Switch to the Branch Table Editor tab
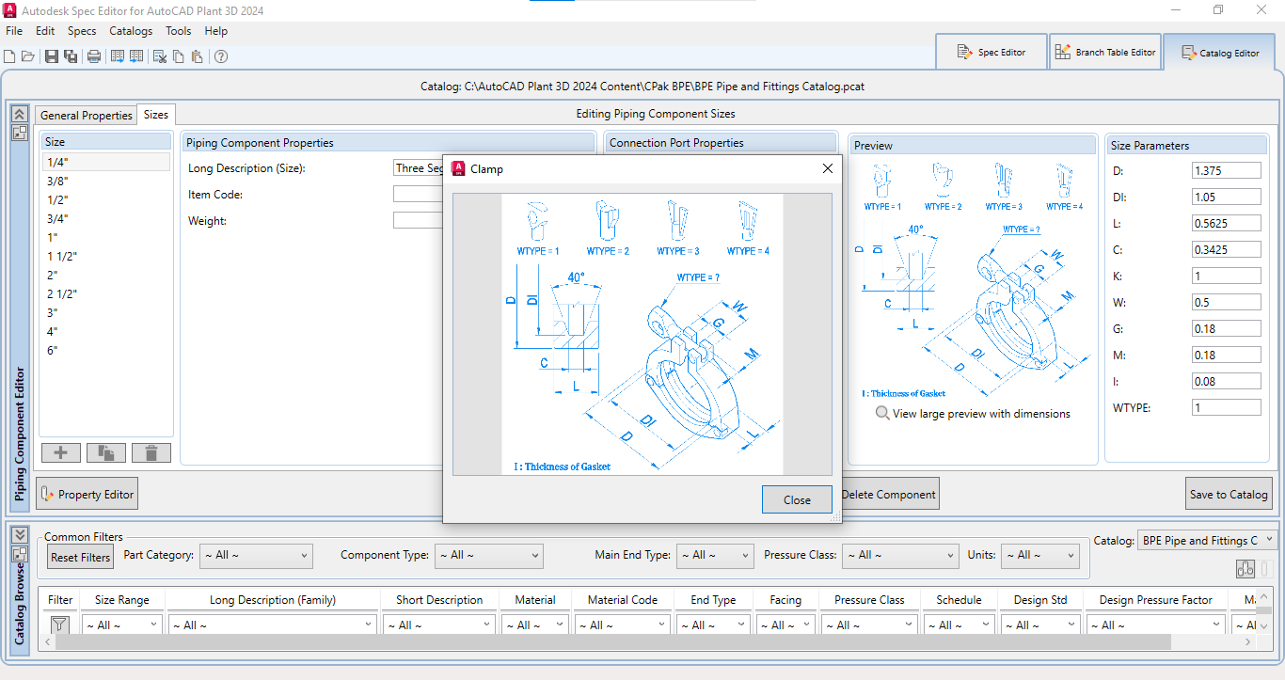The width and height of the screenshot is (1285, 680). point(1105,52)
